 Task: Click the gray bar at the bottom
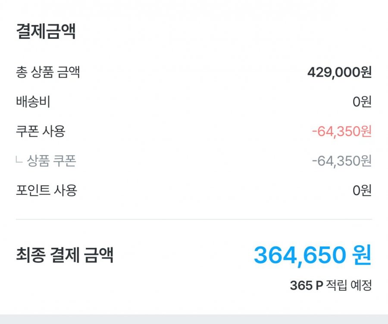pos(194,319)
